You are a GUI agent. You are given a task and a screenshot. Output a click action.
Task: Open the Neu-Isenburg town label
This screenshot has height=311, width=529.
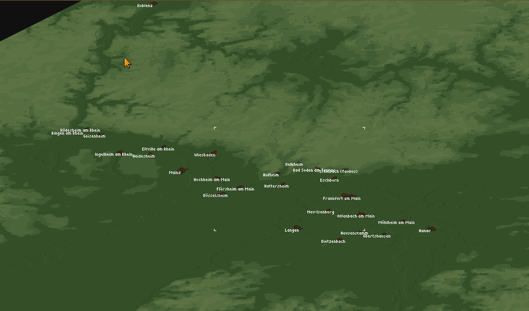[x=320, y=212]
